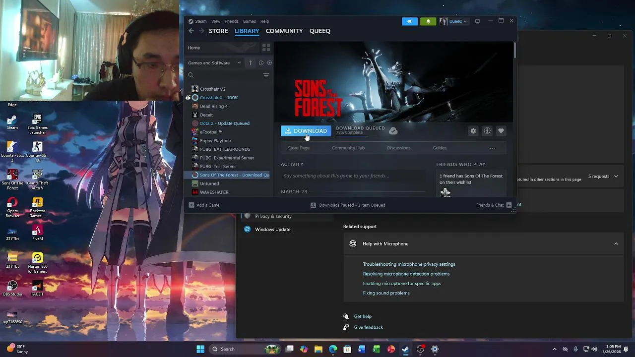Open Troubleshooting microphone privacy settings link
The image size is (635, 357).
click(x=409, y=264)
